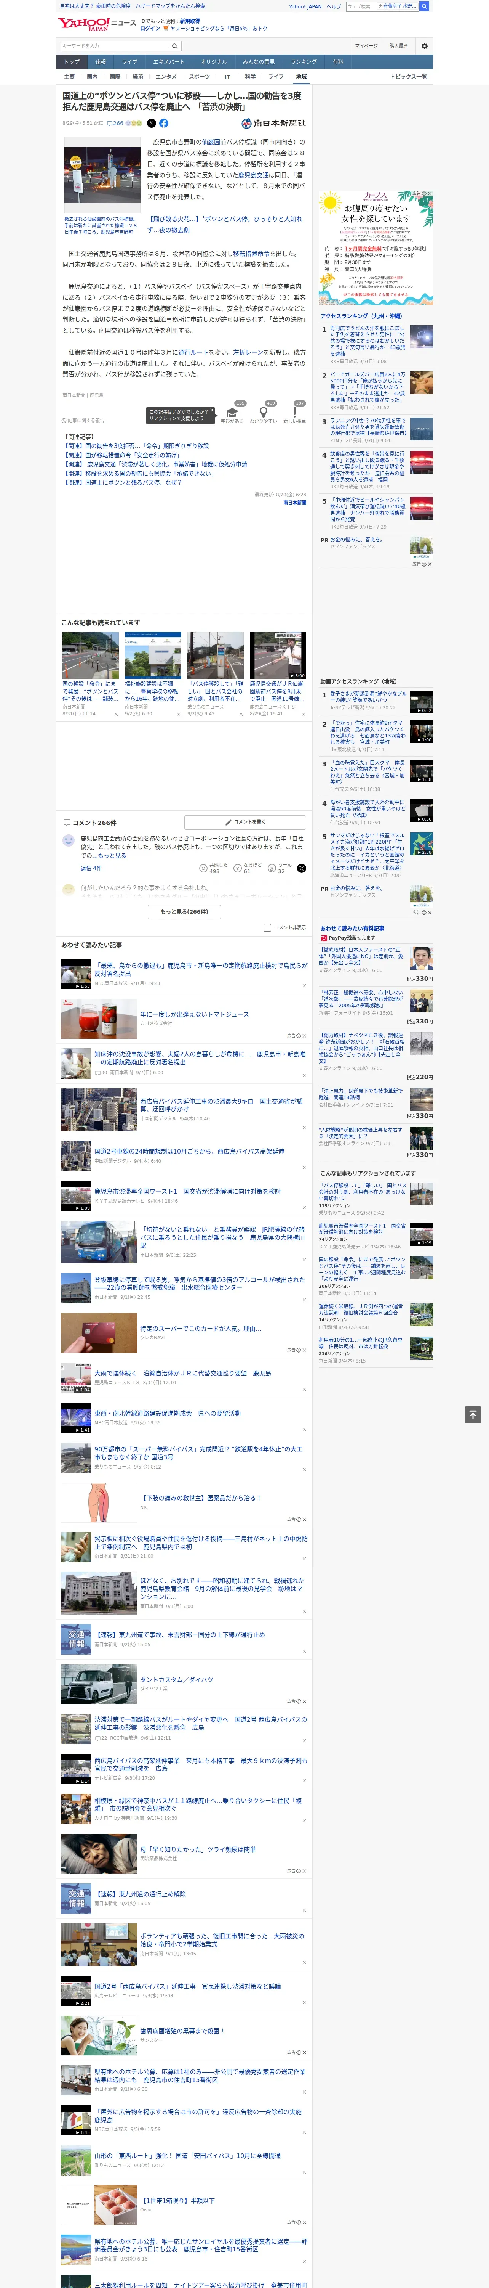Select the ライブ navigation tab

click(x=129, y=62)
